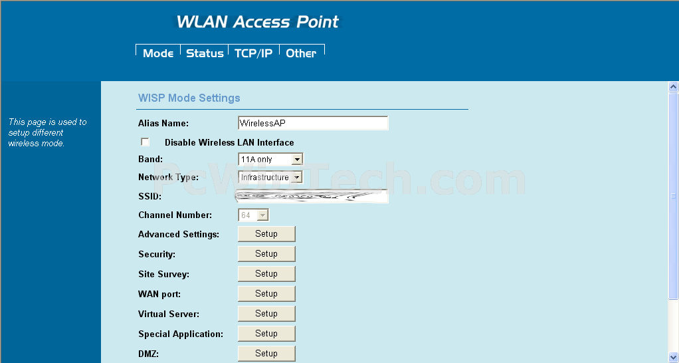Image resolution: width=679 pixels, height=363 pixels.
Task: Open the Mode tab
Action: (x=158, y=53)
